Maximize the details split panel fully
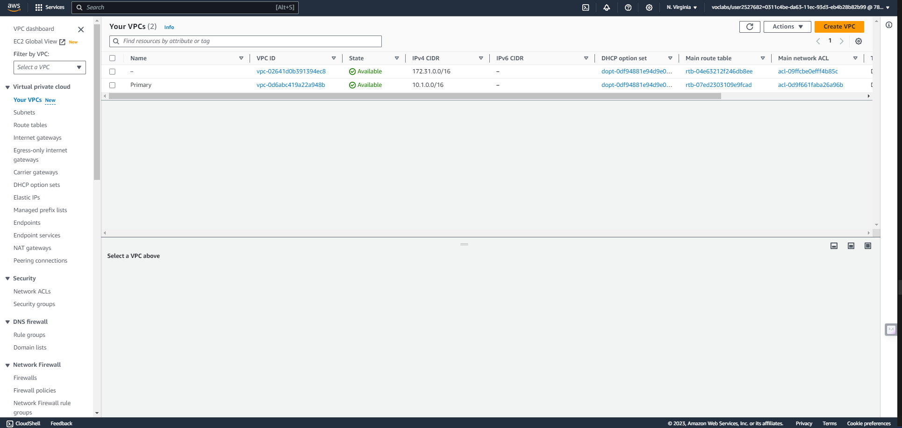Viewport: 902px width, 428px height. 868,246
